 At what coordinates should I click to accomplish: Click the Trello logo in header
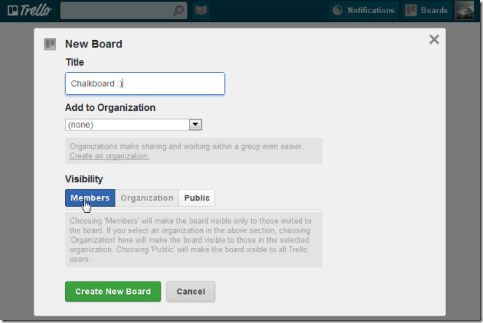tap(30, 10)
